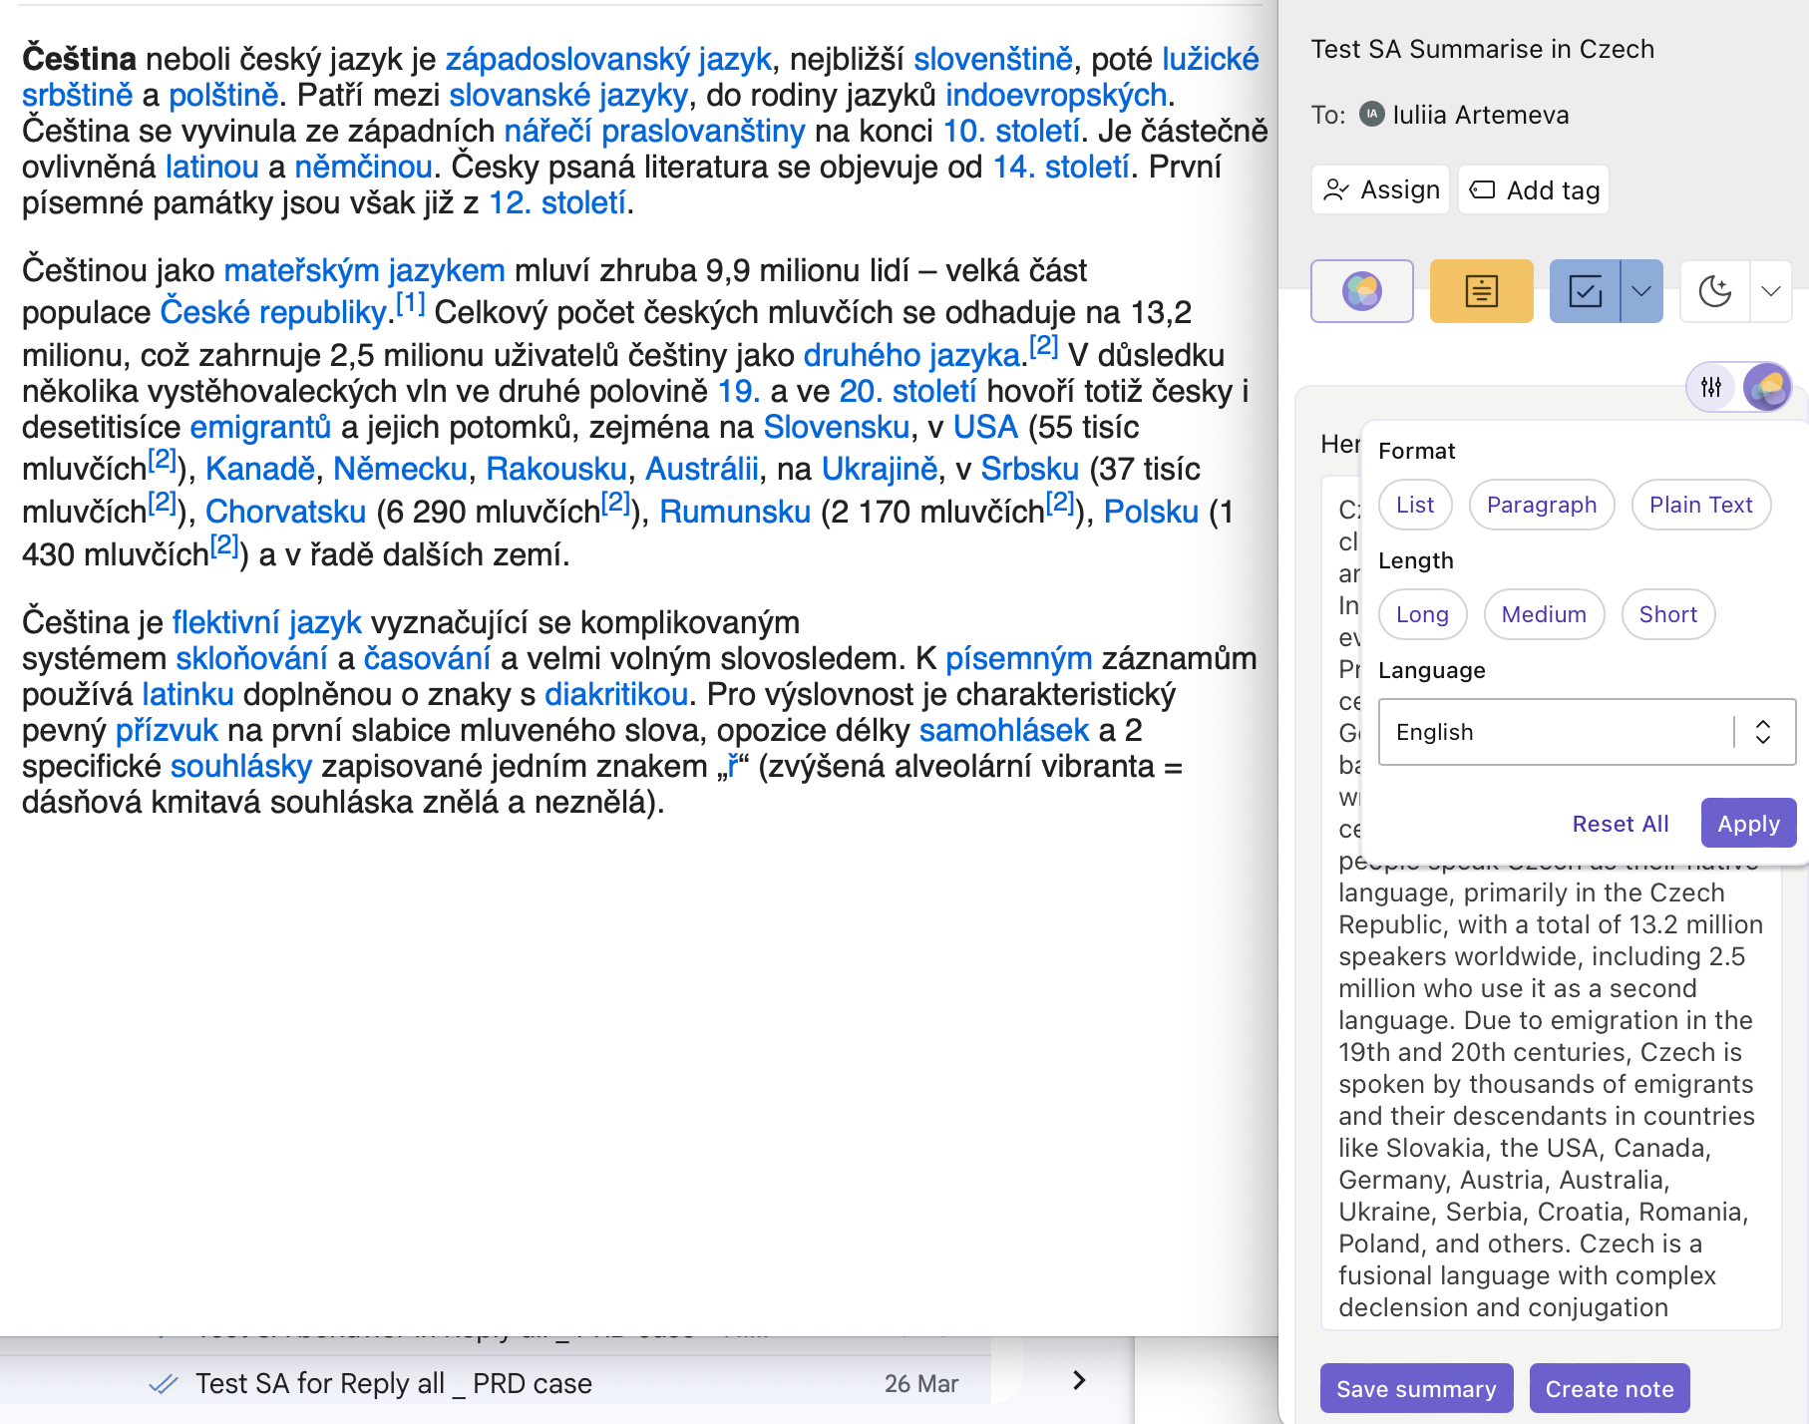
Task: Open the České republiky link
Action: 273,312
